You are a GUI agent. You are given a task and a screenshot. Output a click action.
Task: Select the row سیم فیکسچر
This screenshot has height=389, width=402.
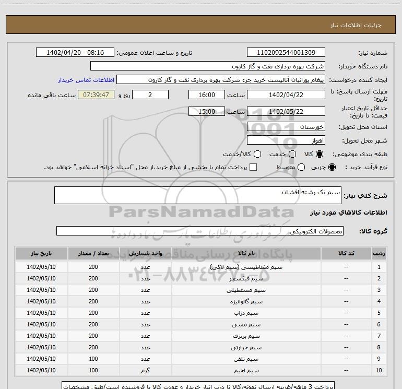point(201,278)
